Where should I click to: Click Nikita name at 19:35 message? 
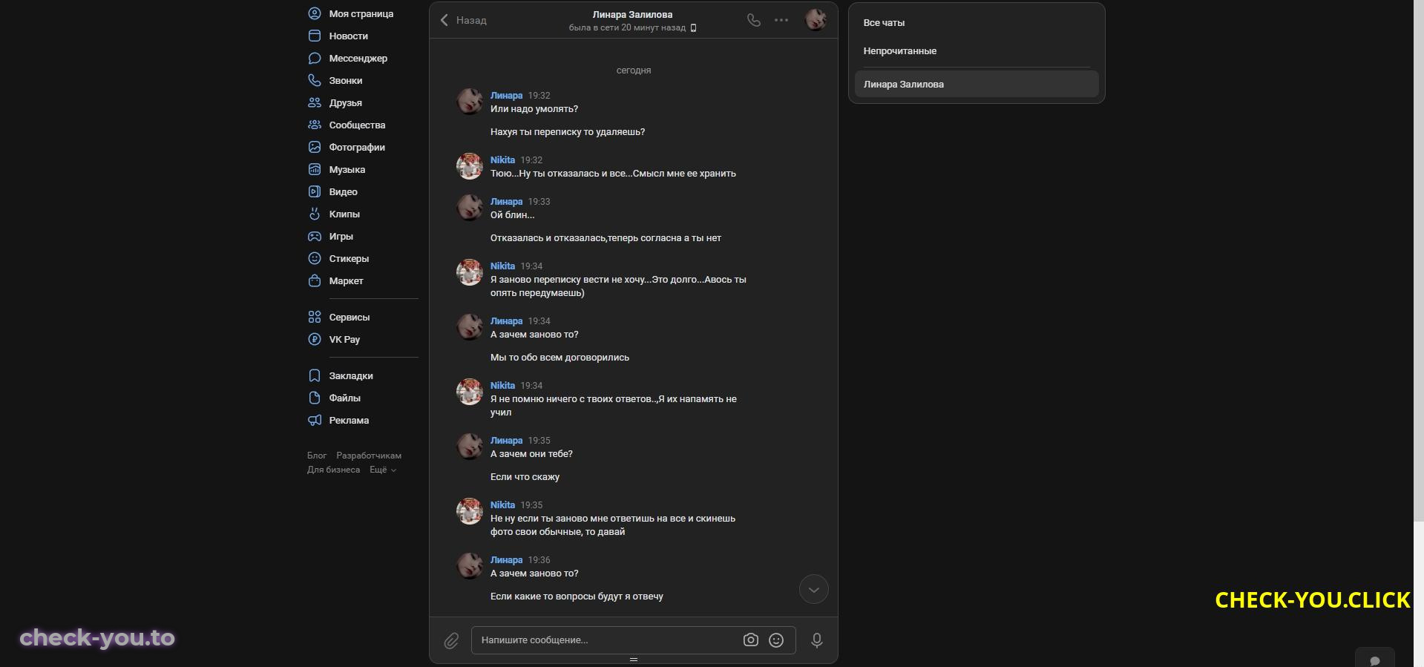[502, 505]
